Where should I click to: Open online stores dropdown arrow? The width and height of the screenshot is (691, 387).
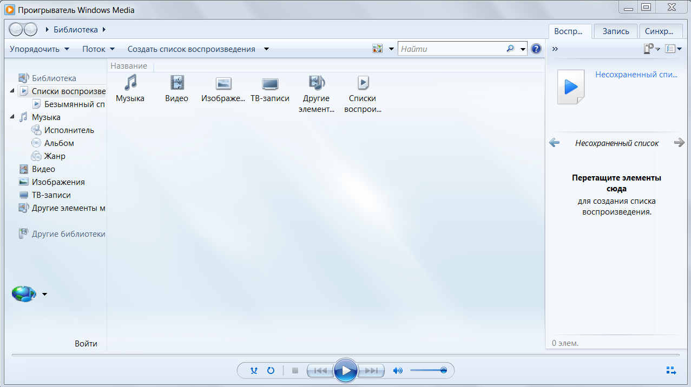[x=44, y=294]
